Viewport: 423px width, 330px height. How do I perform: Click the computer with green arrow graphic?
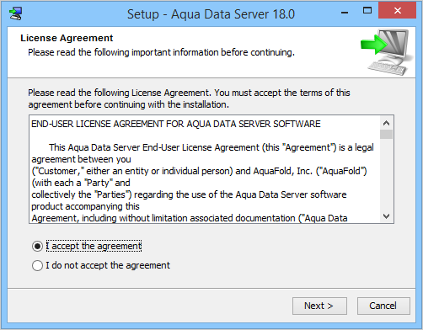(x=387, y=52)
